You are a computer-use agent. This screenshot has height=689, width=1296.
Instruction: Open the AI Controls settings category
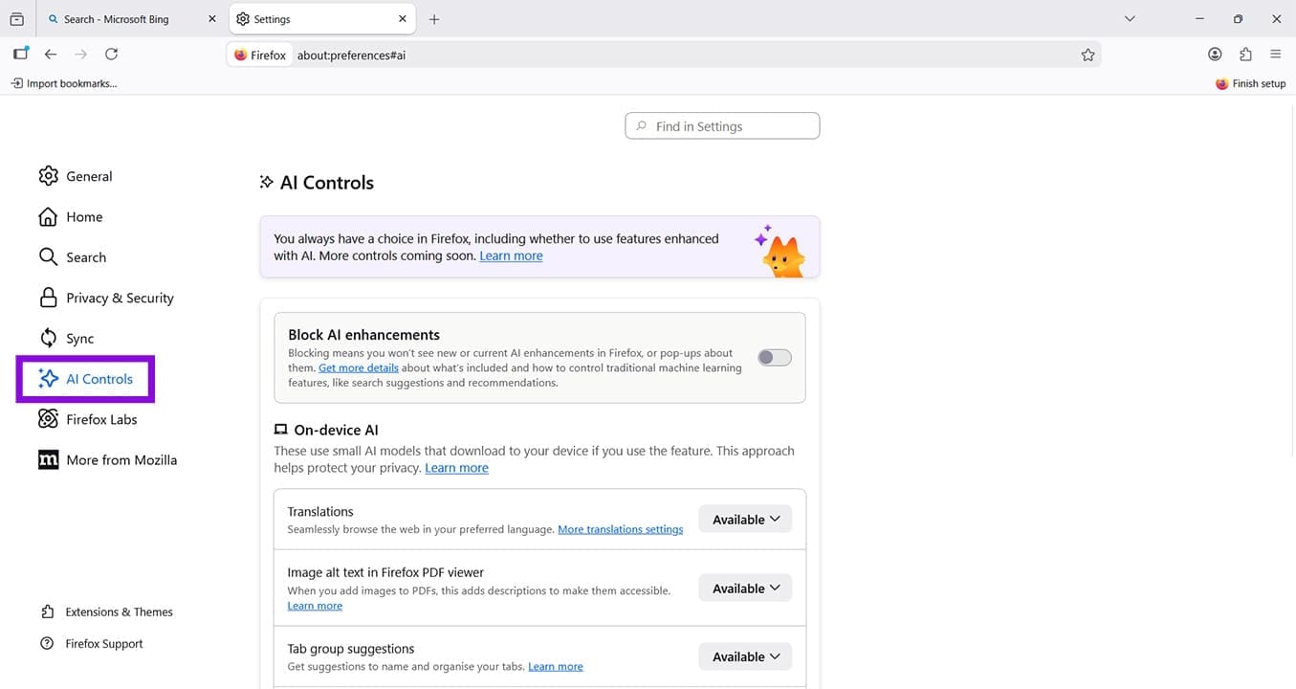(x=86, y=379)
